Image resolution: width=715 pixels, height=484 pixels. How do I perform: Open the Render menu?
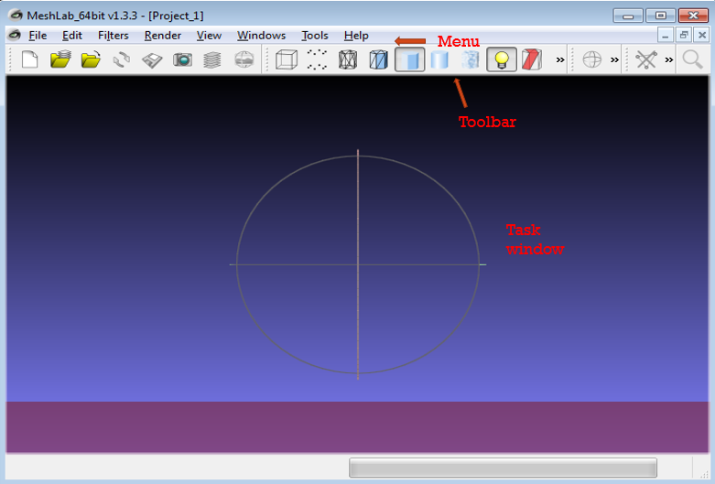[162, 36]
